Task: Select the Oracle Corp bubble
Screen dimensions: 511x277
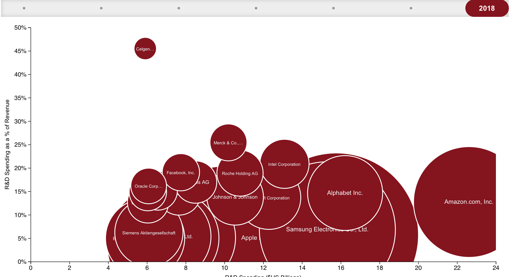Action: [x=149, y=186]
